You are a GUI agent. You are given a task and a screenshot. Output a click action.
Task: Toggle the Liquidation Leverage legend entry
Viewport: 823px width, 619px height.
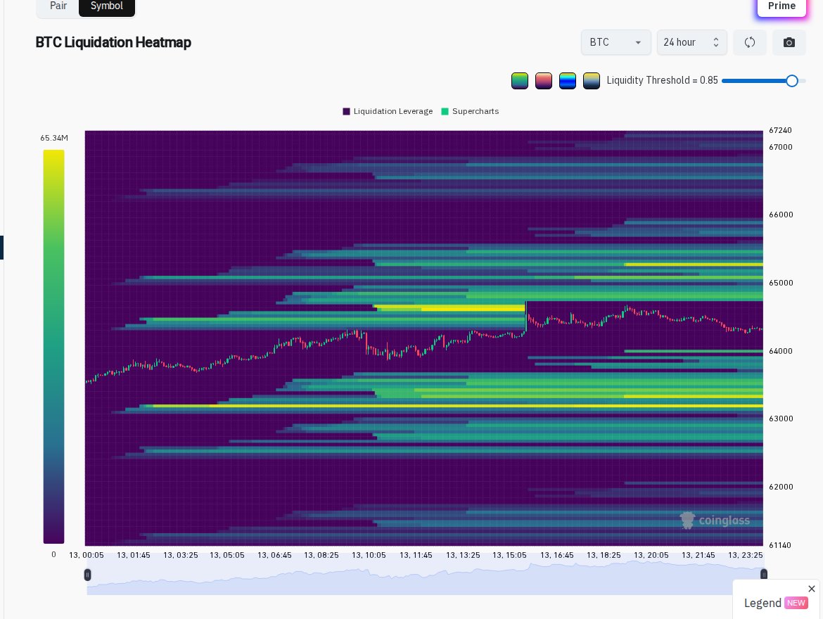click(388, 111)
